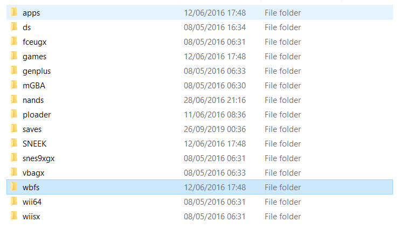Screen dimensions: 400x236
Task: Click the File folder type of wbfs
Action: pyautogui.click(x=282, y=188)
